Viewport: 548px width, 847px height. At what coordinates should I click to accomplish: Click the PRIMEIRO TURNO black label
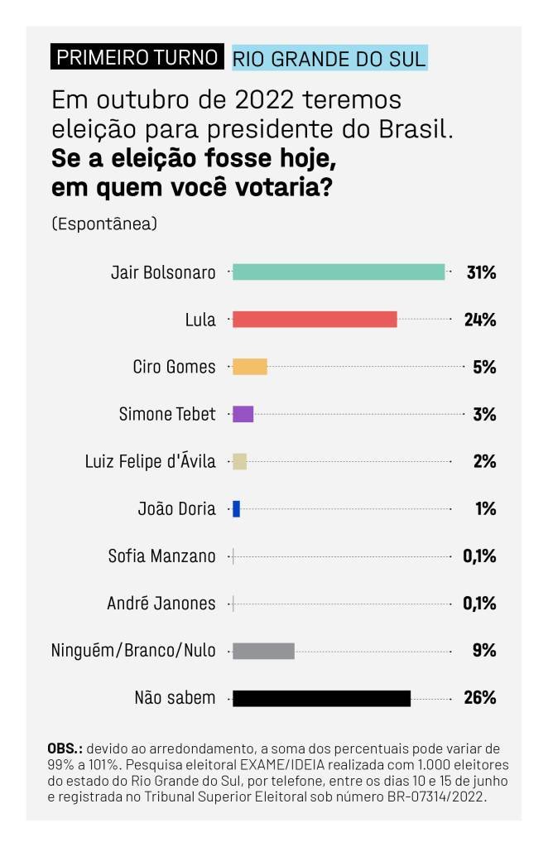coord(137,57)
